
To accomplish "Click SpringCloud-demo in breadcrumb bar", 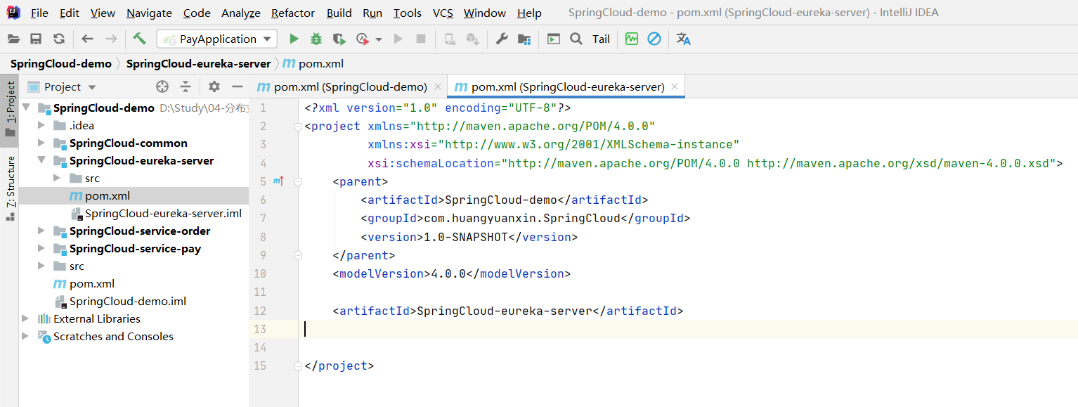I will 61,64.
